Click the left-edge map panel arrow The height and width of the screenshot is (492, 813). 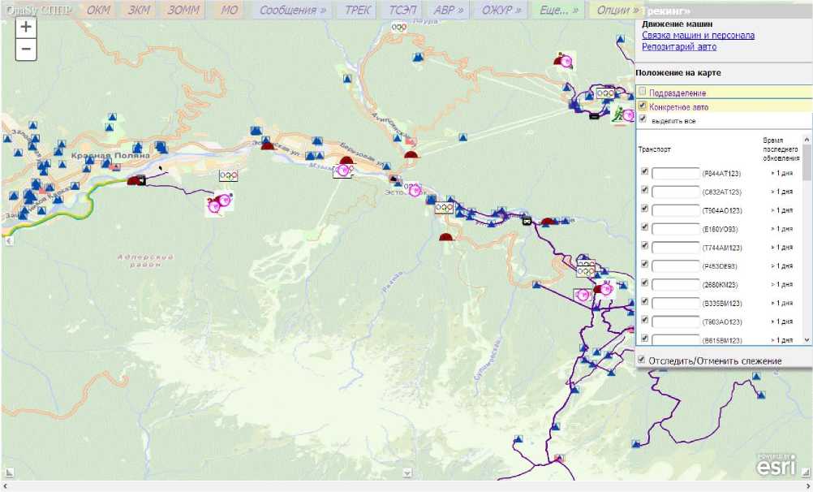pyautogui.click(x=8, y=241)
